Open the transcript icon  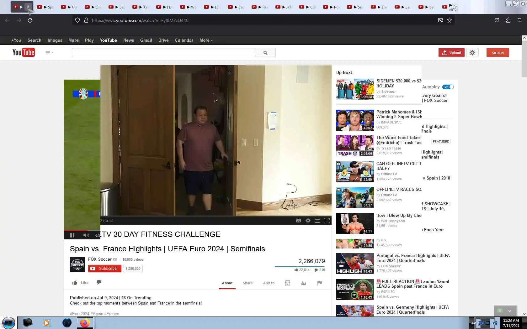pyautogui.click(x=288, y=283)
